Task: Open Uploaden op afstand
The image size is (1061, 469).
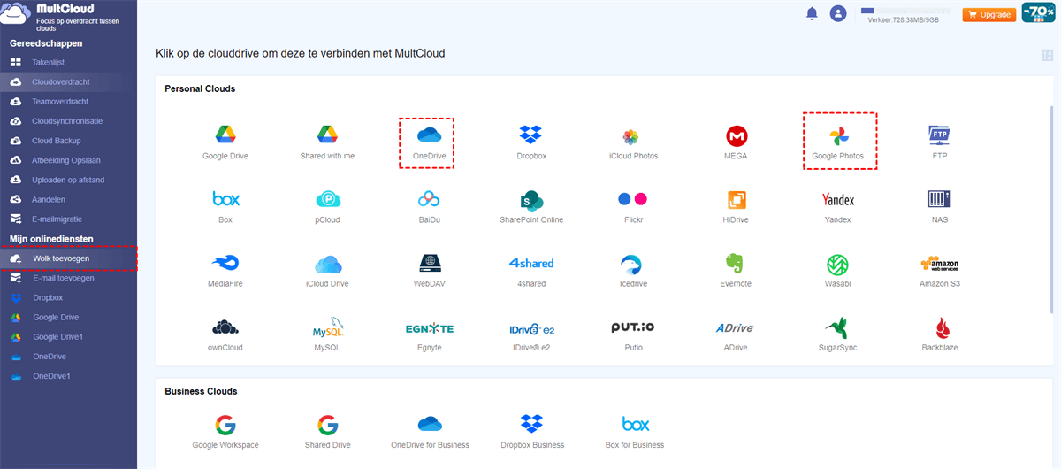Action: click(x=68, y=180)
